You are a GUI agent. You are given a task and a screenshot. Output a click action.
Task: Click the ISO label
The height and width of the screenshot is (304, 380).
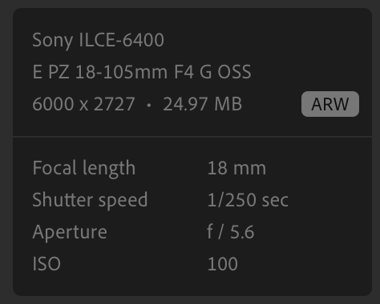click(x=46, y=264)
